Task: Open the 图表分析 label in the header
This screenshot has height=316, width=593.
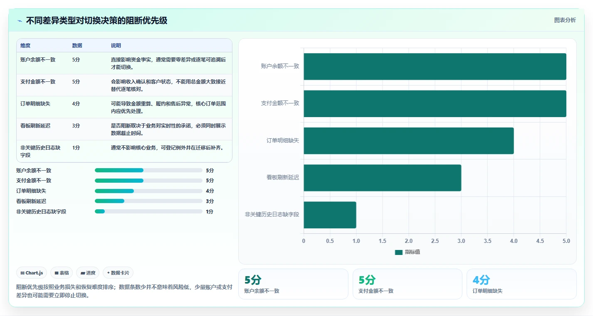Action: point(565,20)
